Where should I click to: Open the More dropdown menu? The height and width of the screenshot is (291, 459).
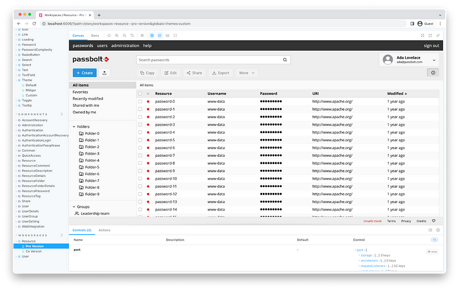247,73
